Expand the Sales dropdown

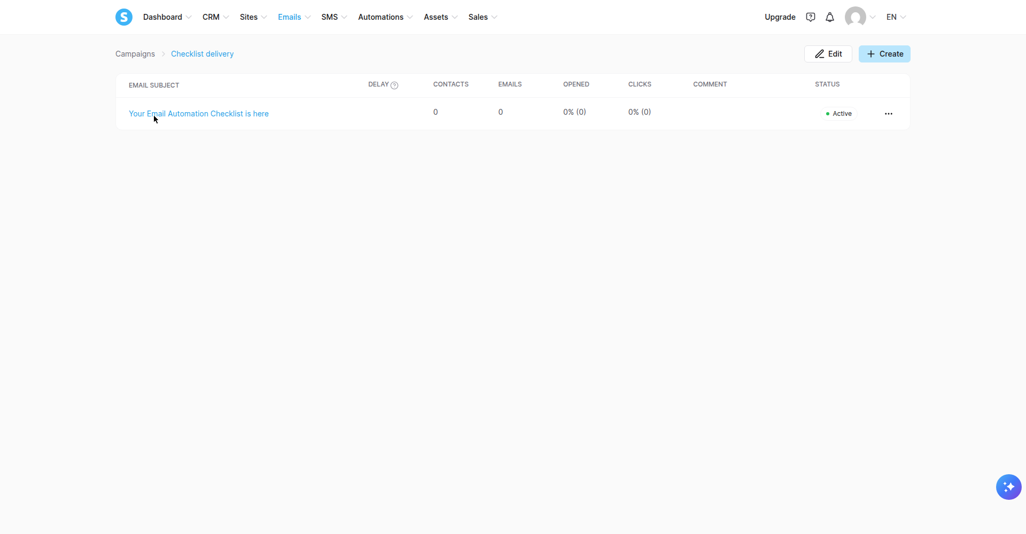pyautogui.click(x=483, y=17)
